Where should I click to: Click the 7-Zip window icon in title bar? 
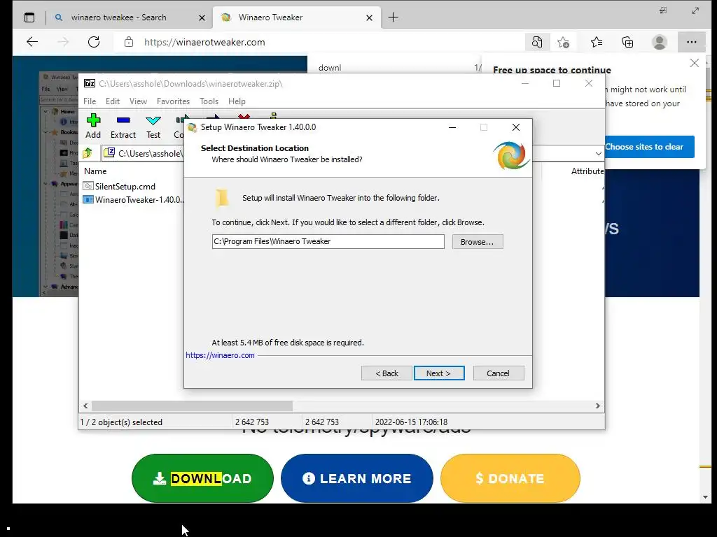point(90,83)
